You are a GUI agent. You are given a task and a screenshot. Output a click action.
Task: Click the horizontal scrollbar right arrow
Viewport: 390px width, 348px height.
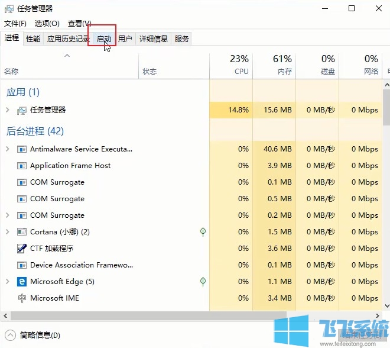click(x=378, y=316)
